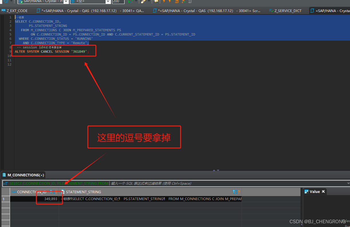Click the execute script in new tab icon
The image size is (350, 227).
click(x=184, y=1)
